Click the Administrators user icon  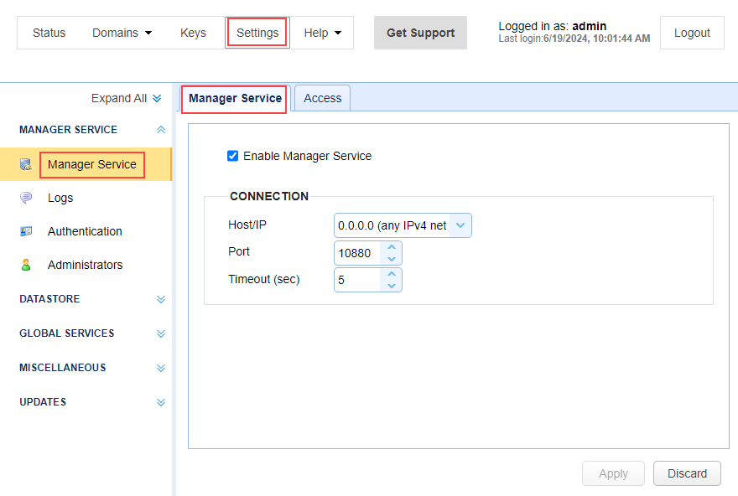coord(26,265)
